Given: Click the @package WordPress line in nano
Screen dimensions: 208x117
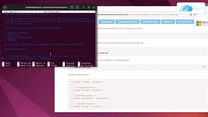Looking at the screenshot, I should pyautogui.click(x=16, y=49).
